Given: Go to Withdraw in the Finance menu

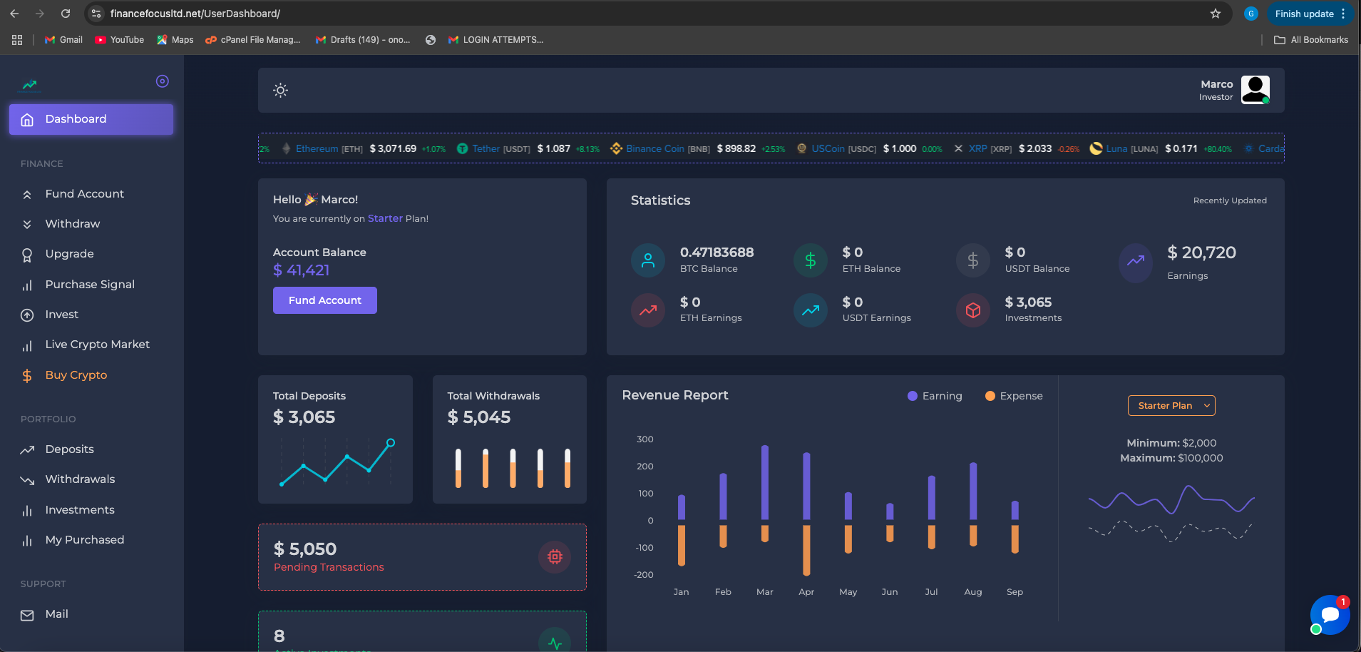Looking at the screenshot, I should 72,224.
